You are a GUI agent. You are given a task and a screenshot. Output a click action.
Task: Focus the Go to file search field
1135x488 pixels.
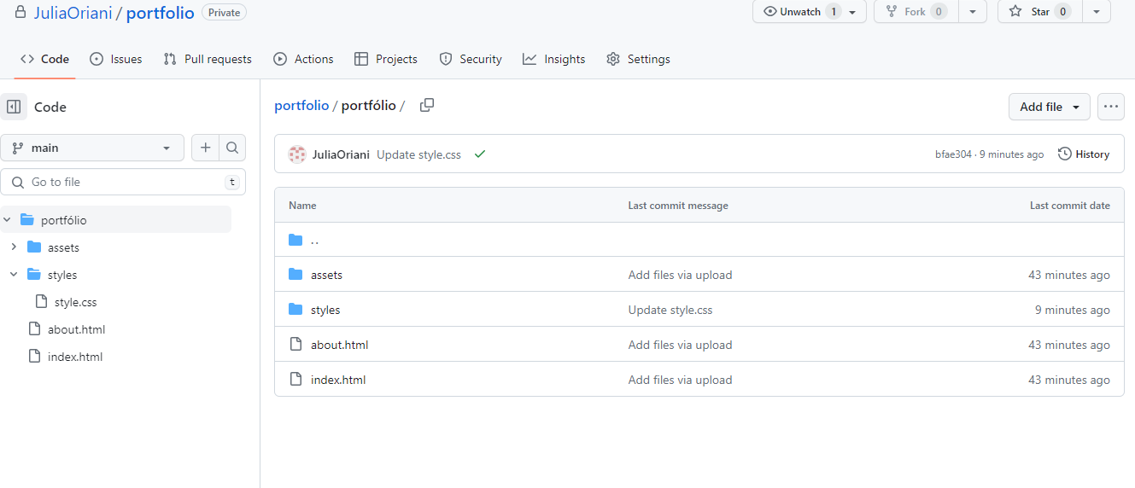tap(123, 182)
